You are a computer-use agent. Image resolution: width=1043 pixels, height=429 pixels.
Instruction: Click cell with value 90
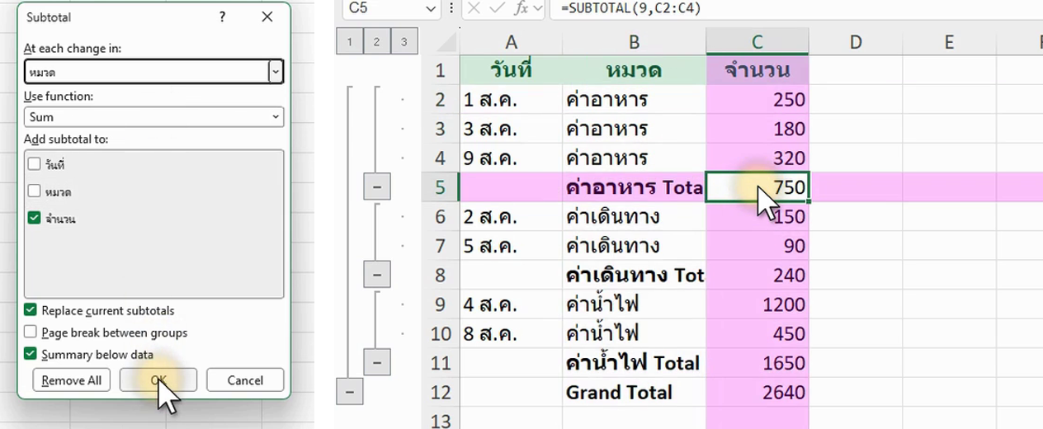coord(757,246)
